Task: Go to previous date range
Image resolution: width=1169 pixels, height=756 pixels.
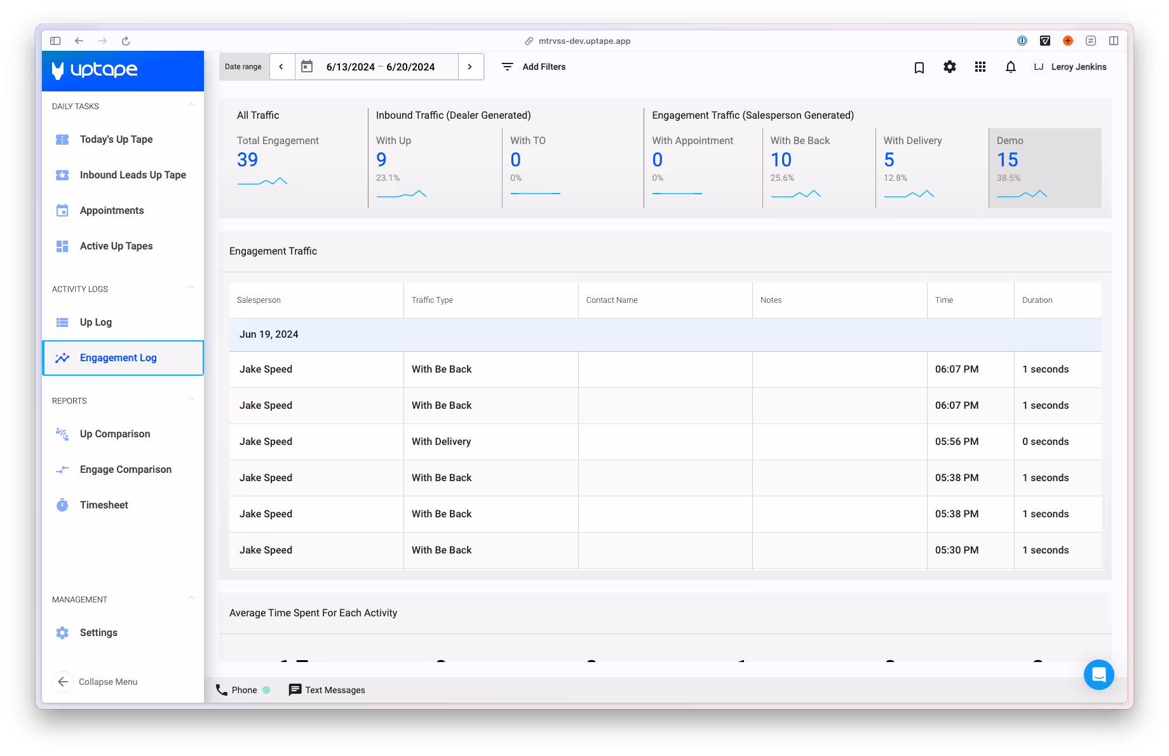Action: click(x=281, y=67)
